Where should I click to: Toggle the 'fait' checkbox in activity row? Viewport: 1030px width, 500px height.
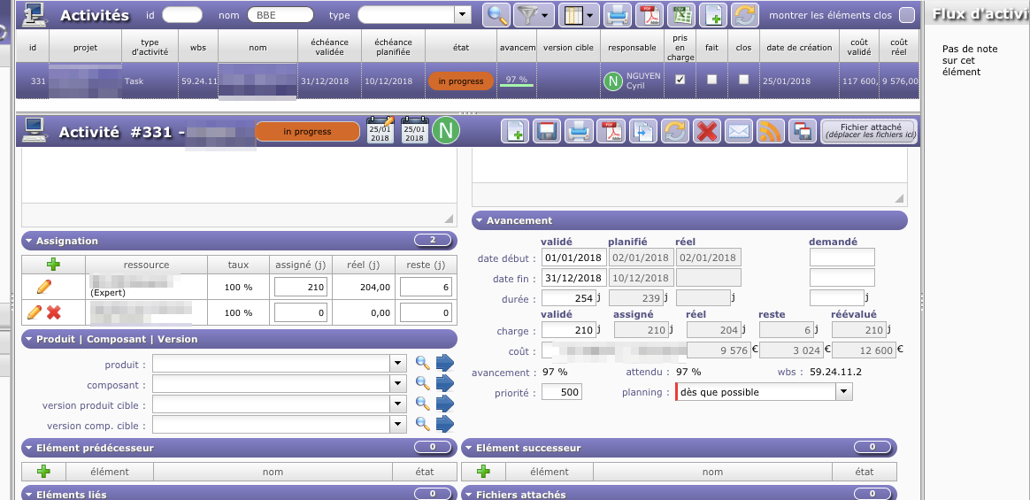click(711, 80)
